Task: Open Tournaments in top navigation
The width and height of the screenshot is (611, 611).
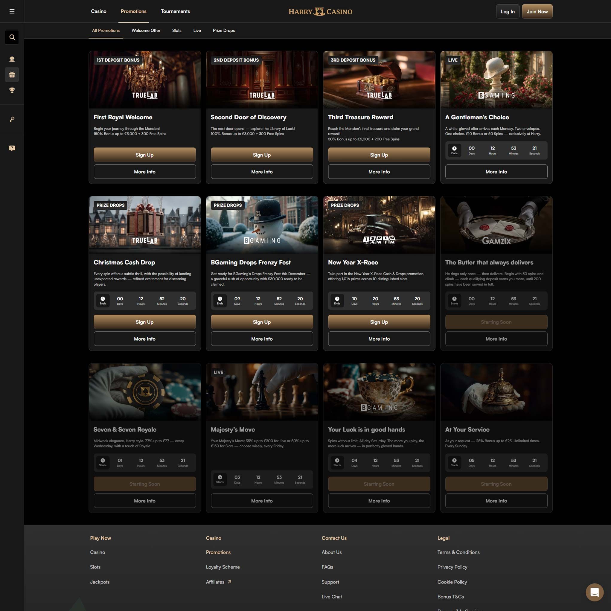Action: click(x=175, y=11)
